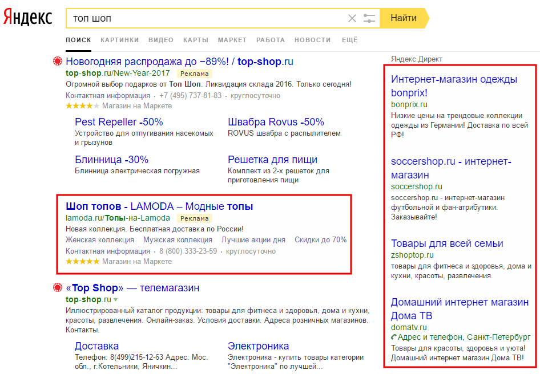Viewport: 540px width, 374px height.
Task: Click the green phone icon in Дома ТВ ad
Action: tap(394, 338)
